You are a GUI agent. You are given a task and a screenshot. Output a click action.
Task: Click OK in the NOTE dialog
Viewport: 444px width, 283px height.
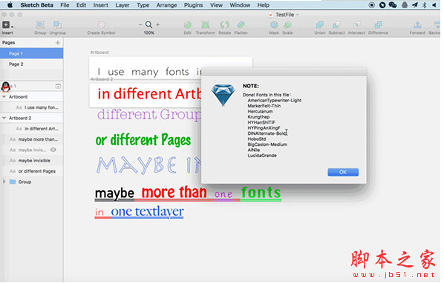click(x=343, y=172)
